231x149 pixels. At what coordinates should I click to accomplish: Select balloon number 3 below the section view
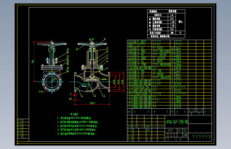104,96
